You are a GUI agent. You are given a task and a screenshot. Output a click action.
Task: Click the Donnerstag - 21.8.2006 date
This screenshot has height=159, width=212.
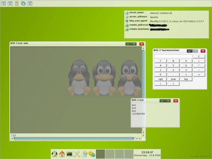(147, 155)
